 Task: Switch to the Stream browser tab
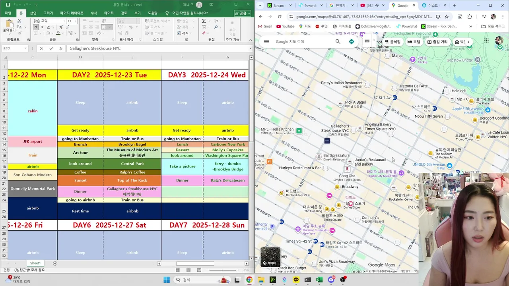click(x=279, y=6)
